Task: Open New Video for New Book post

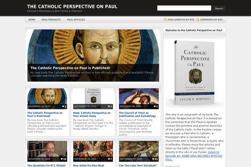Action: pos(89,165)
